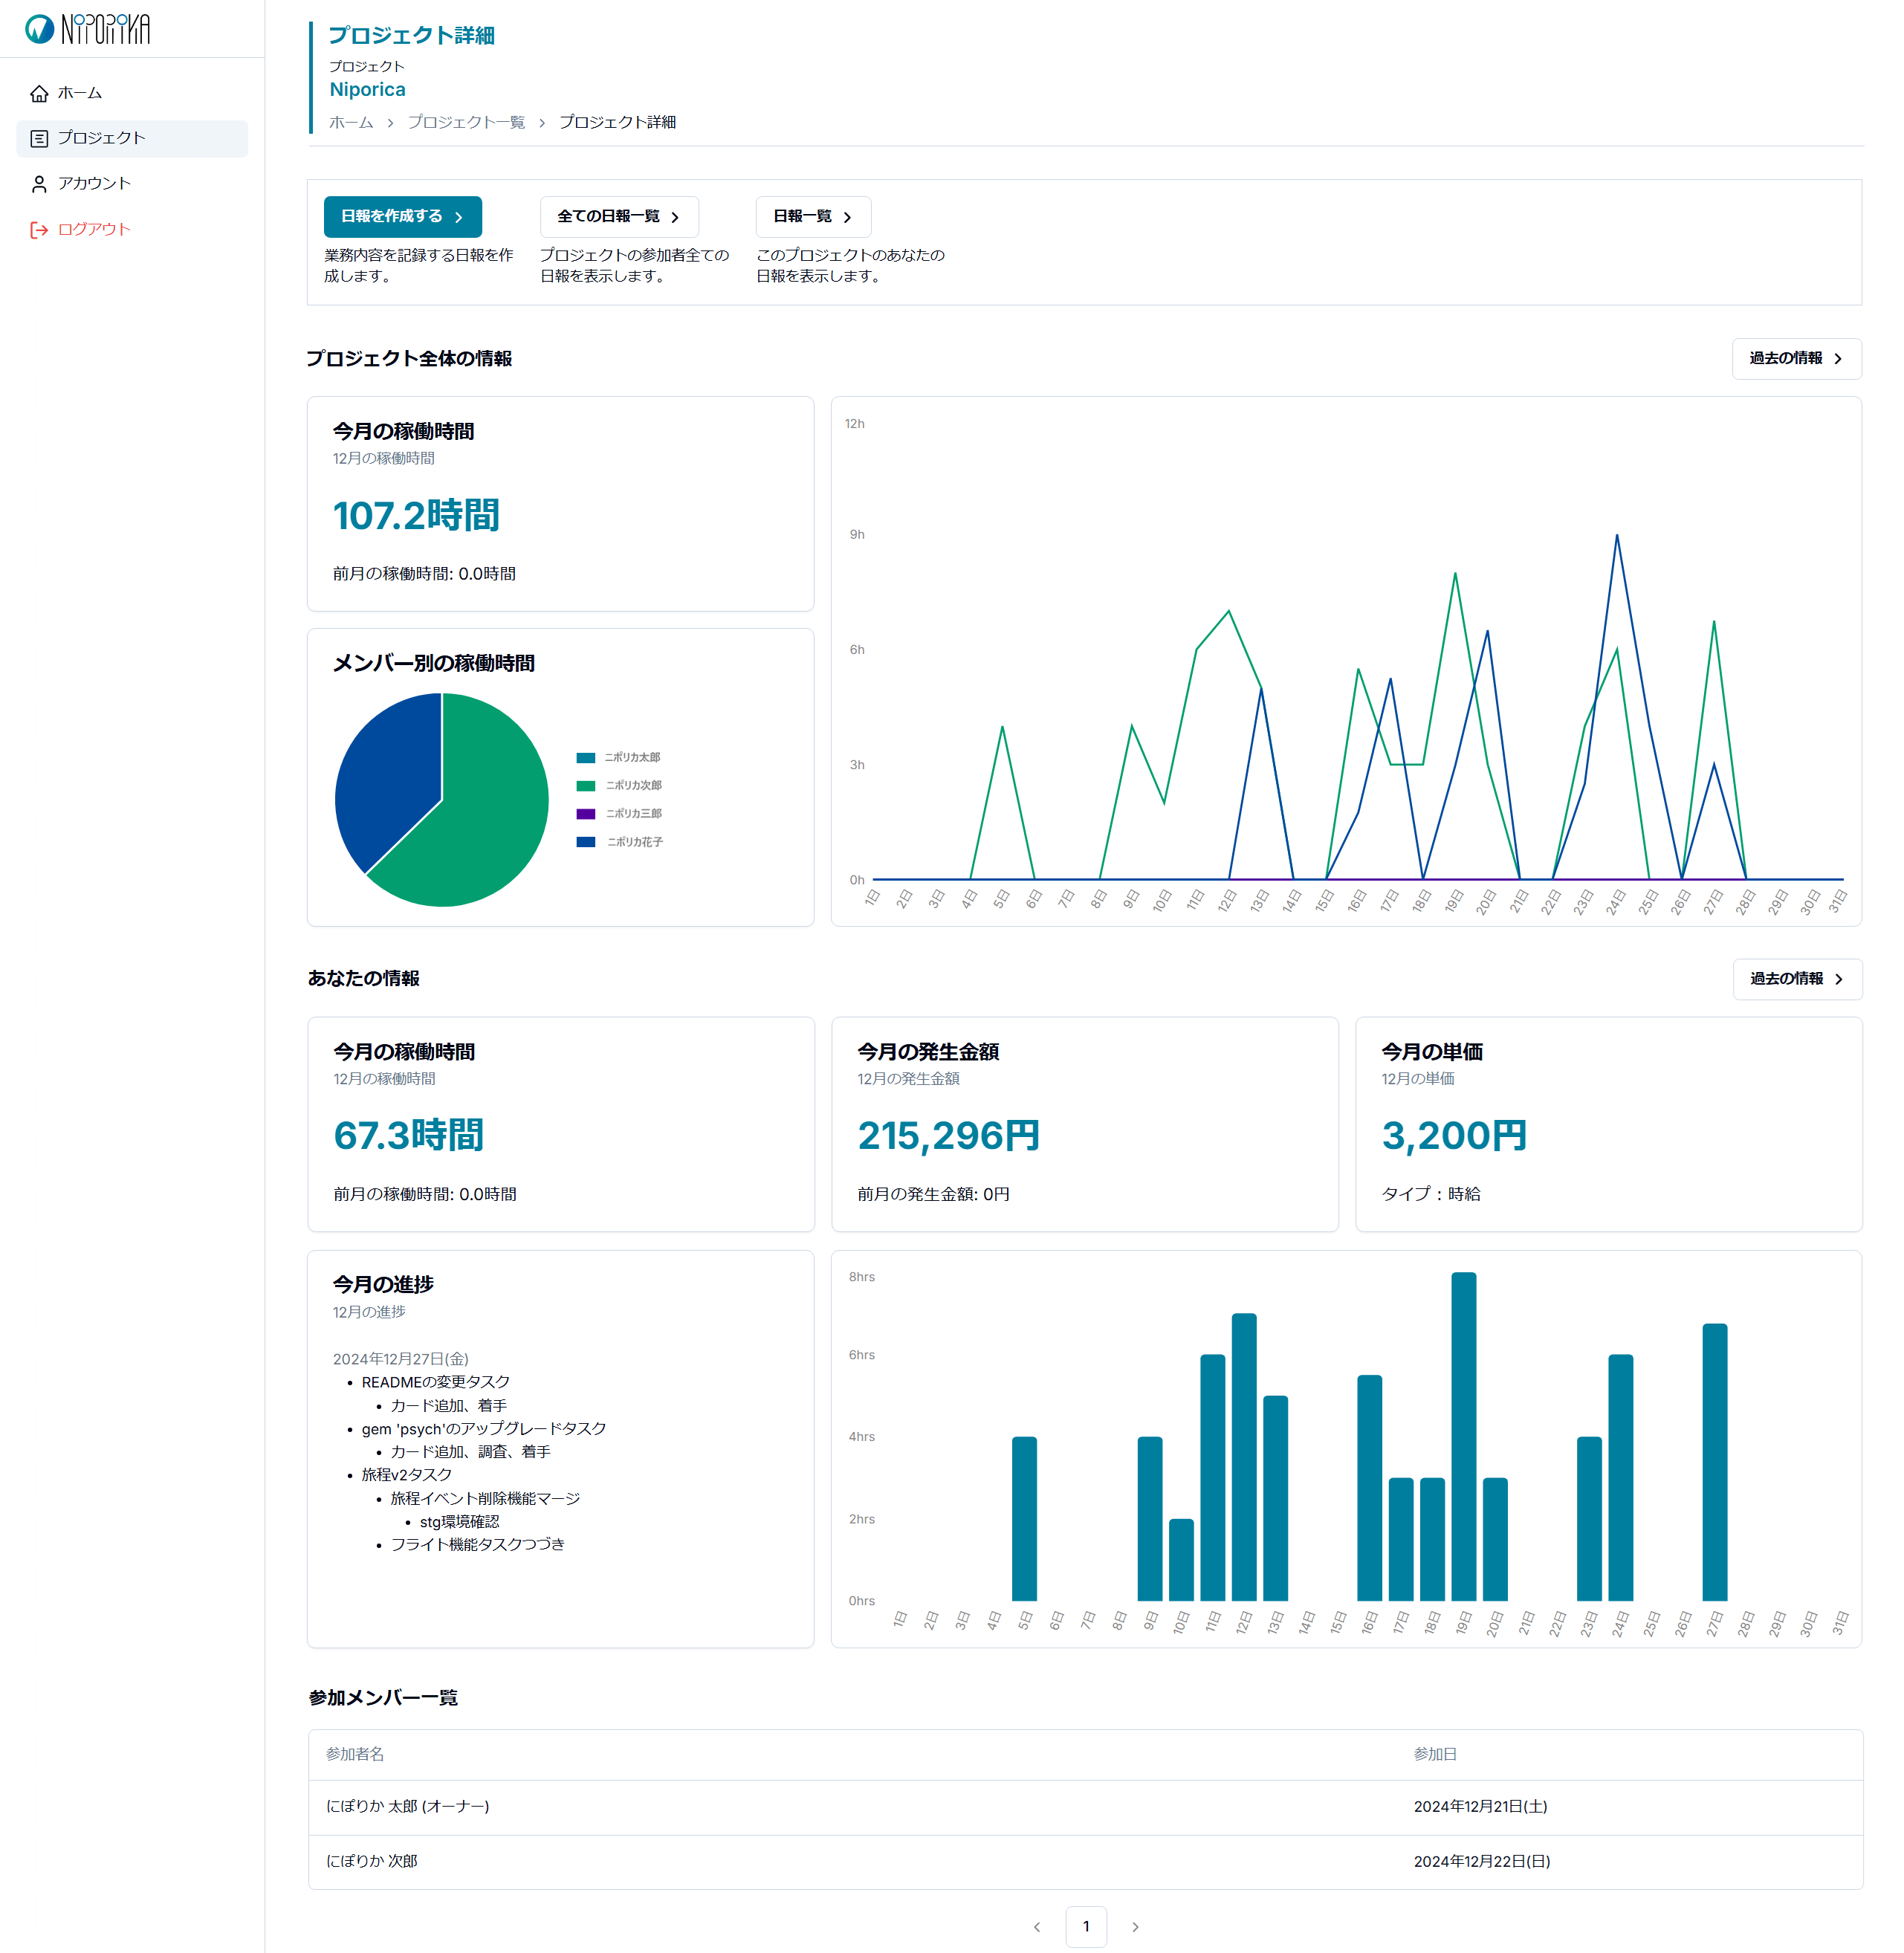1904x1953 pixels.
Task: Open 過去の情報 for project overall section
Action: coord(1796,358)
